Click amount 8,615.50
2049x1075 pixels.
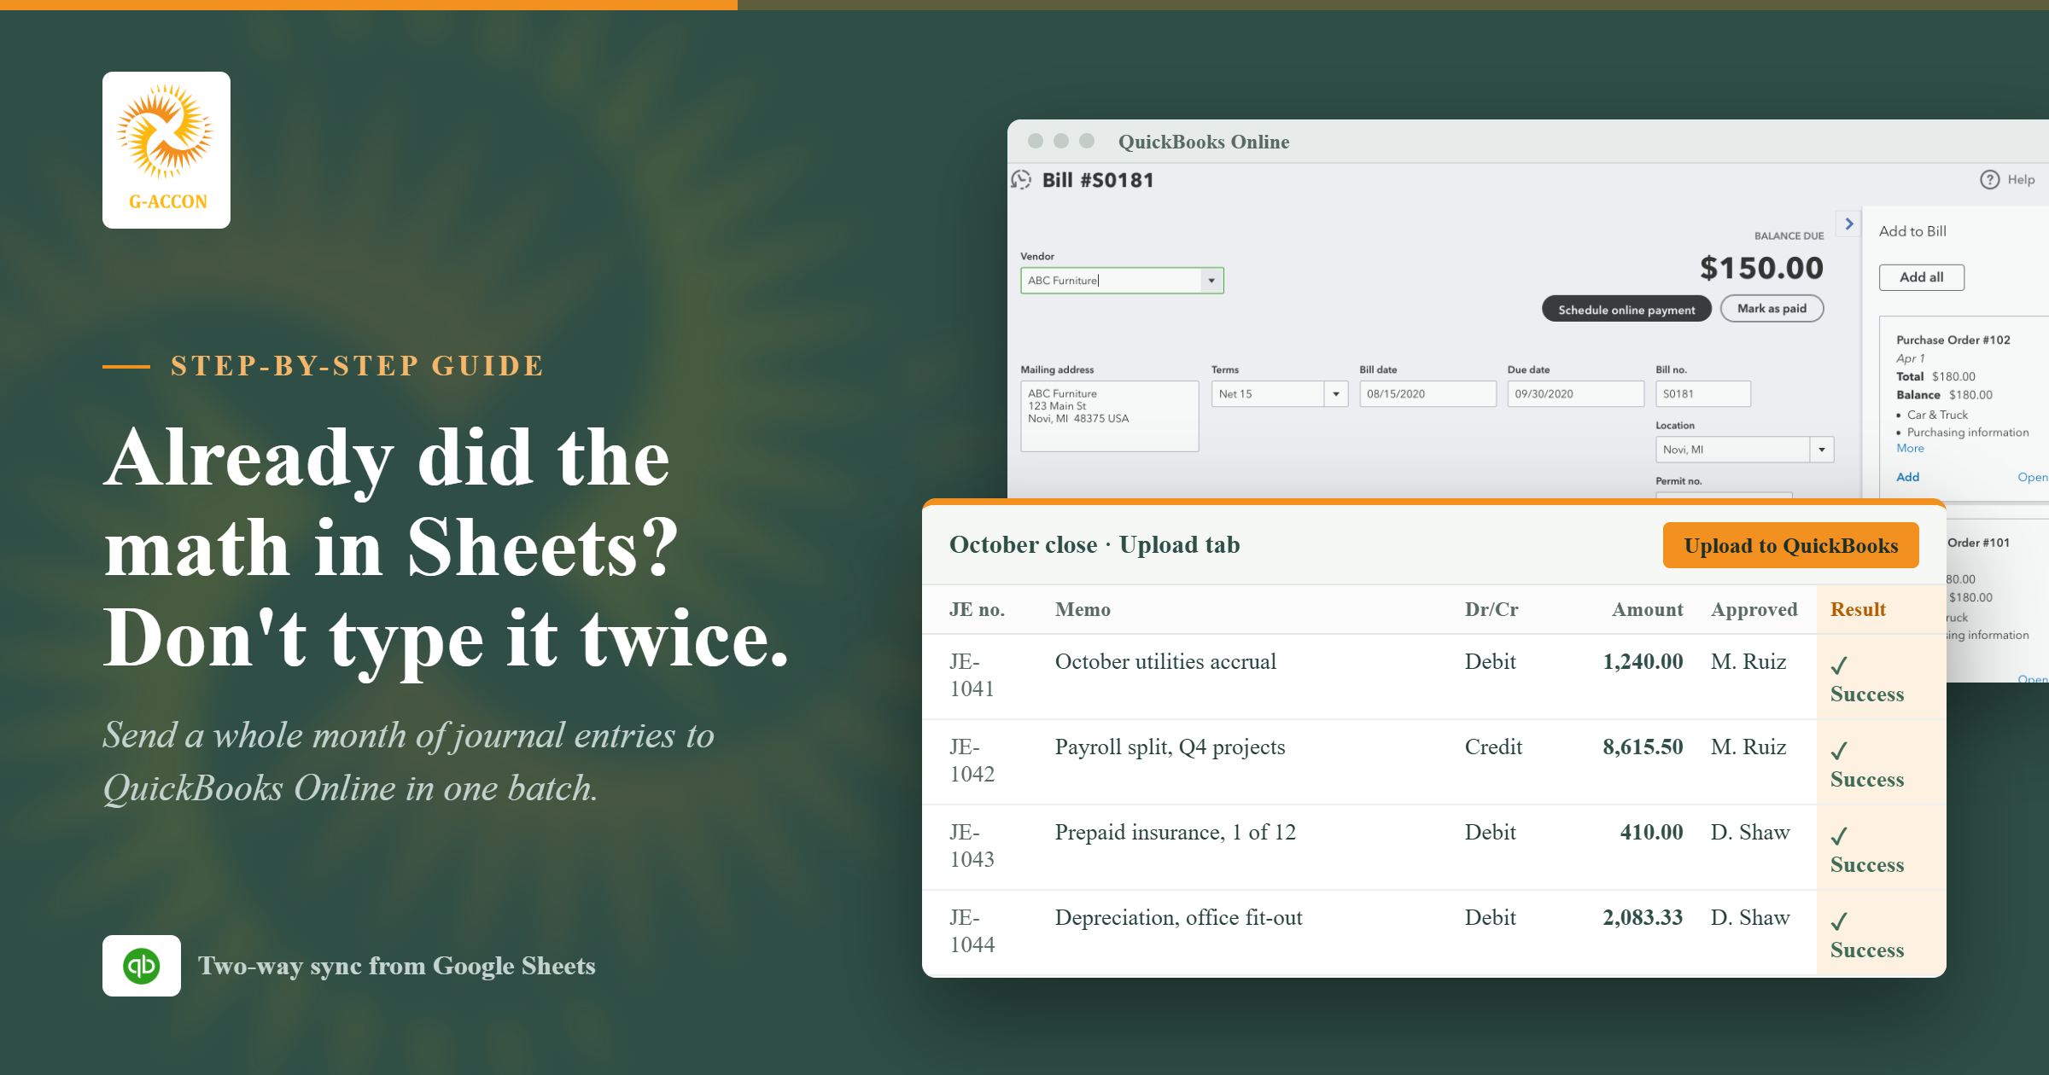1643,747
